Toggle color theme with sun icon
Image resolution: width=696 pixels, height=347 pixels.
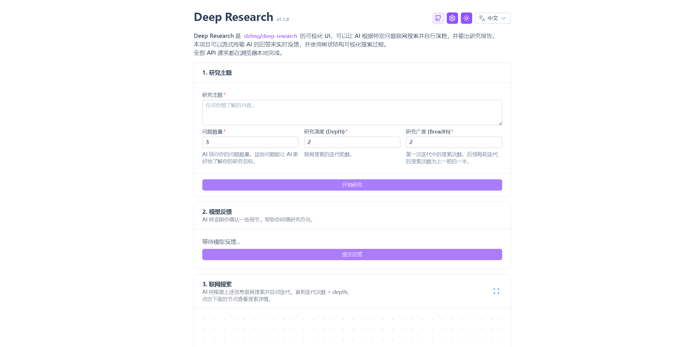click(466, 18)
